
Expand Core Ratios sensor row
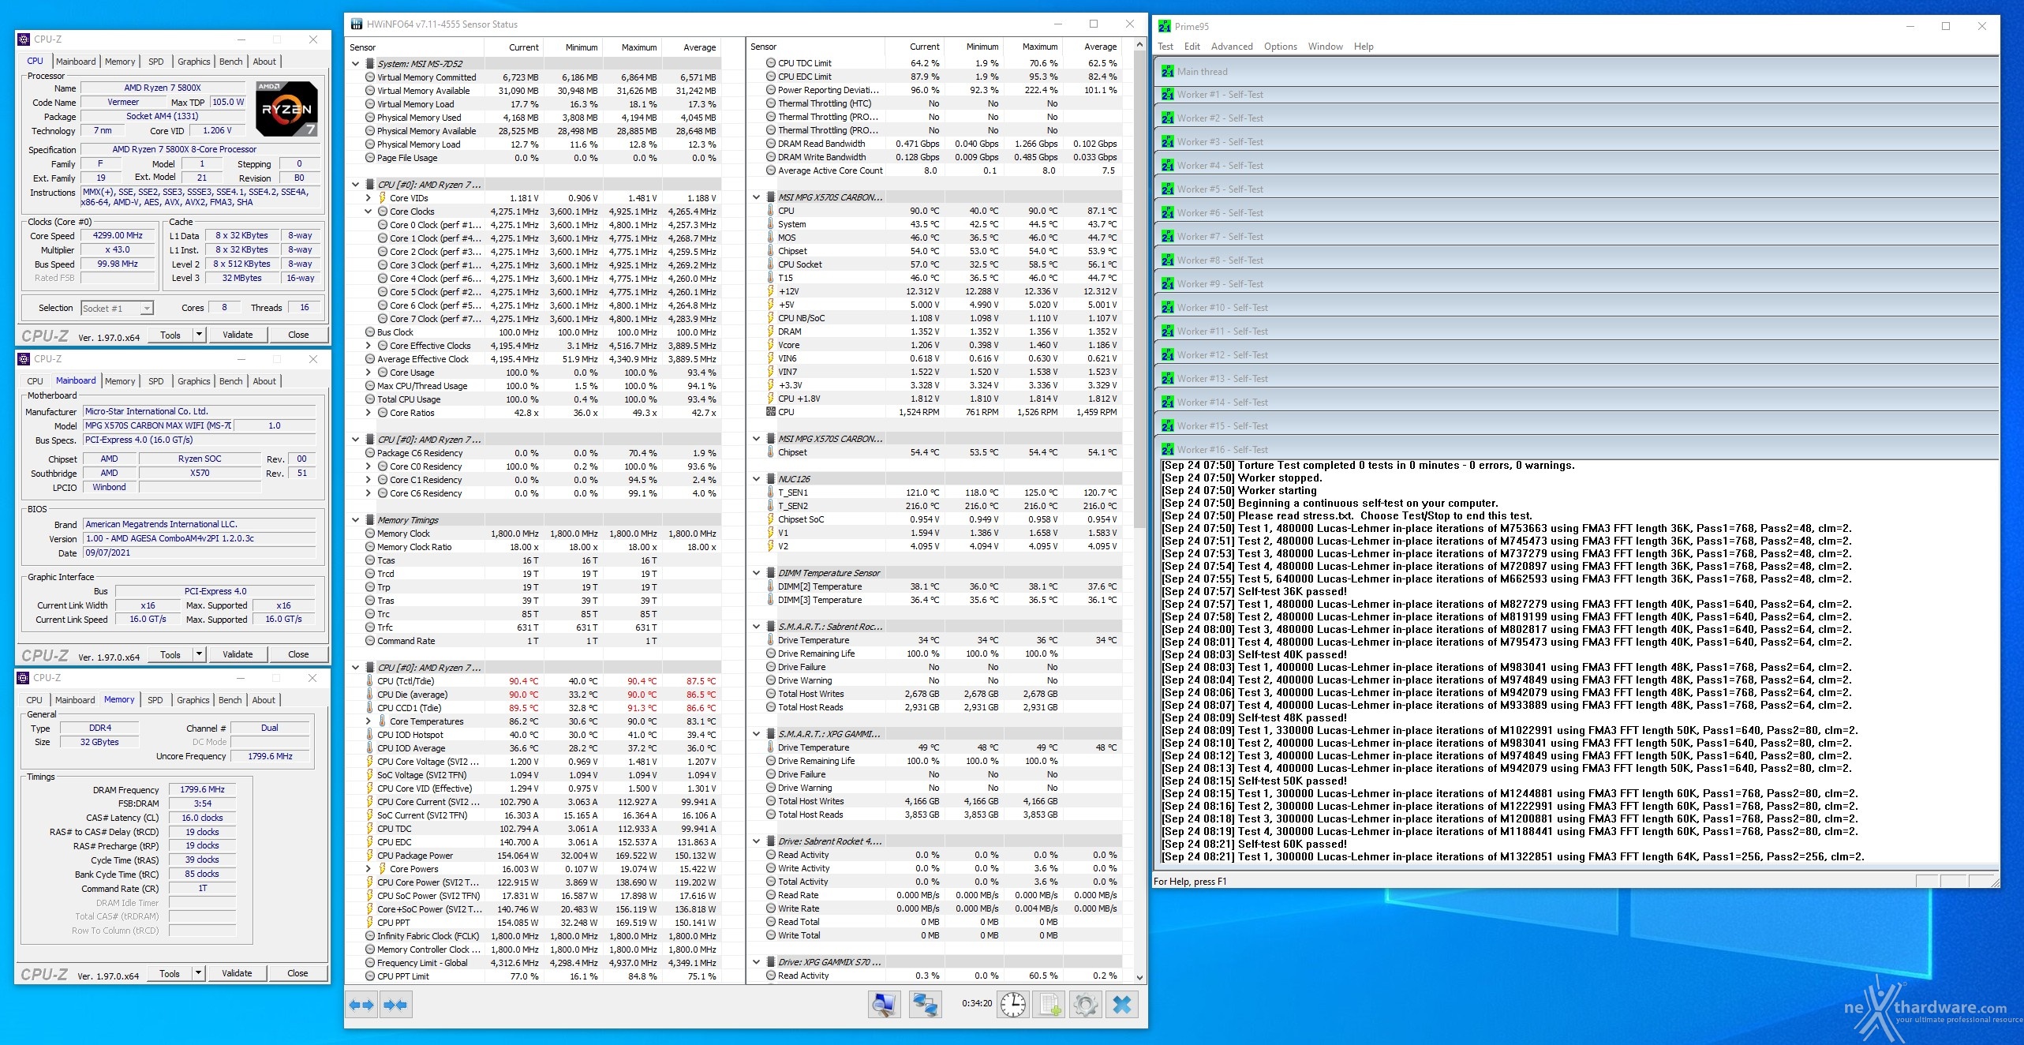point(369,413)
